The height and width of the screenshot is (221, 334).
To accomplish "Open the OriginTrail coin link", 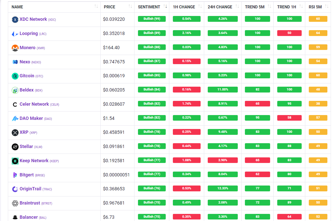I will (x=30, y=189).
